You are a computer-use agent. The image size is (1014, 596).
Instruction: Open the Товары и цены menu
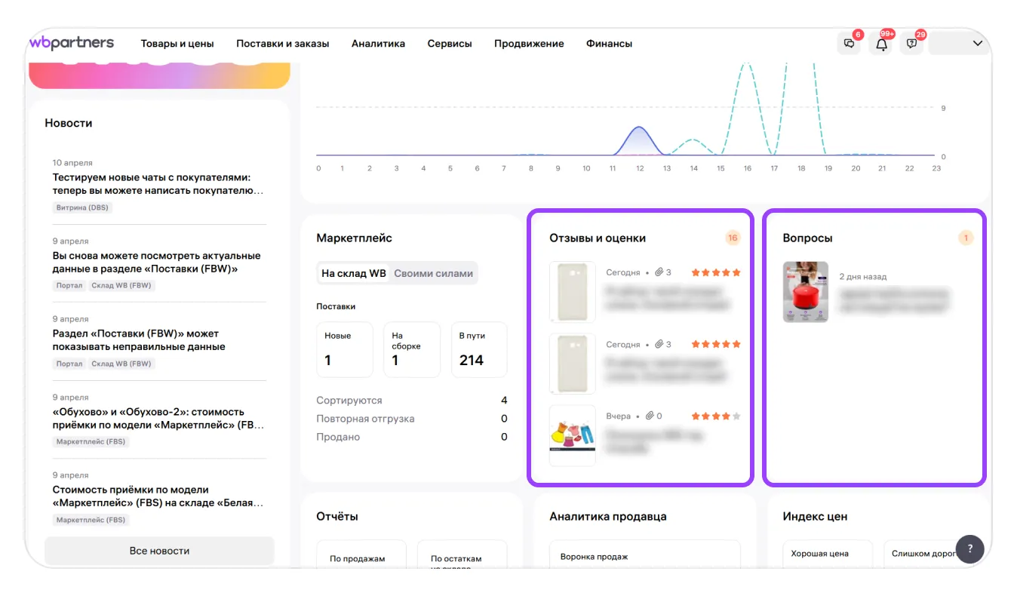[x=177, y=44]
